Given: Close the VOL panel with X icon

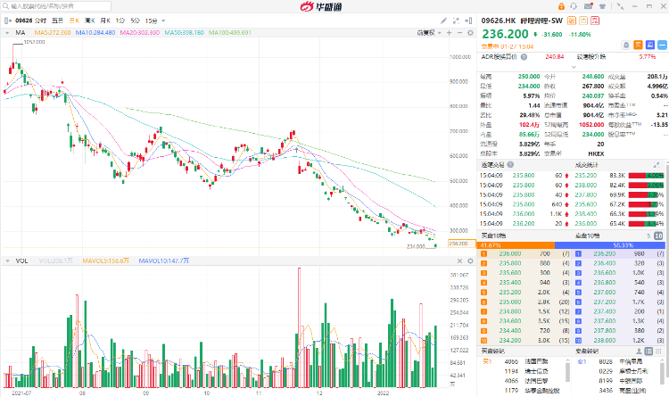Looking at the screenshot, I should point(459,261).
